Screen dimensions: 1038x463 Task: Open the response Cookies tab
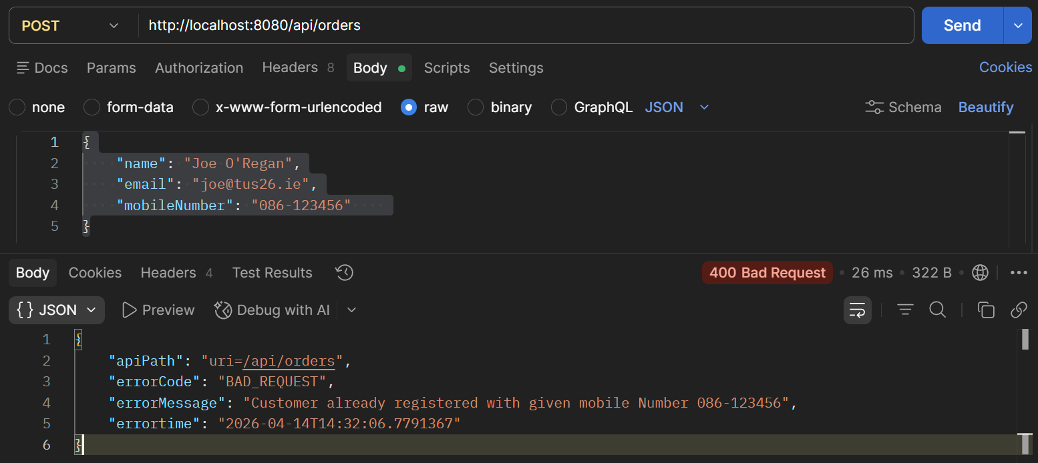(95, 272)
